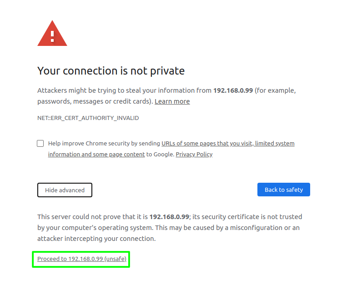Click the NET::ERR_CERT_AUTHORITY_INVALID error code
Viewport: 357px width, 295px height.
click(88, 118)
